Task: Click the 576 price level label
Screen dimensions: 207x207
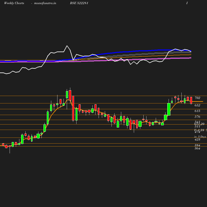Action: coord(197,117)
